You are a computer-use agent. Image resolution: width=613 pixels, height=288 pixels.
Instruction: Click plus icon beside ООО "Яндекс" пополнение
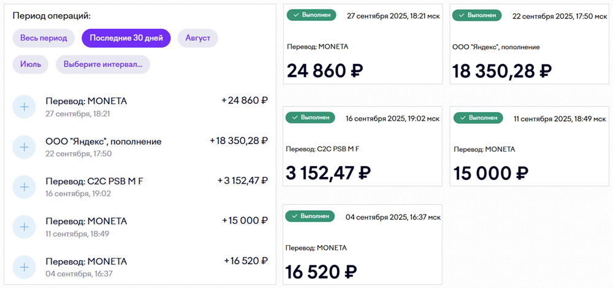tap(24, 147)
